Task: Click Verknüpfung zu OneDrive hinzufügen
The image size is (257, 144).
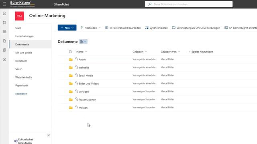Action: click(x=196, y=28)
